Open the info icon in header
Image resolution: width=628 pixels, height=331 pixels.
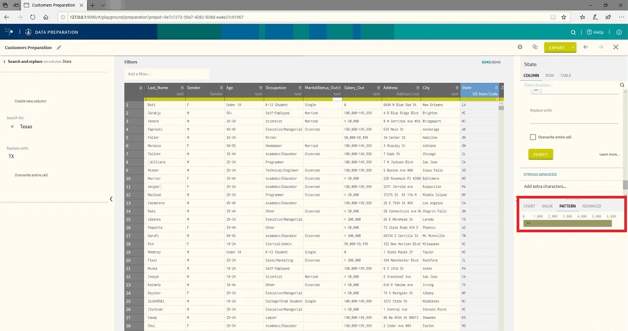[x=619, y=32]
